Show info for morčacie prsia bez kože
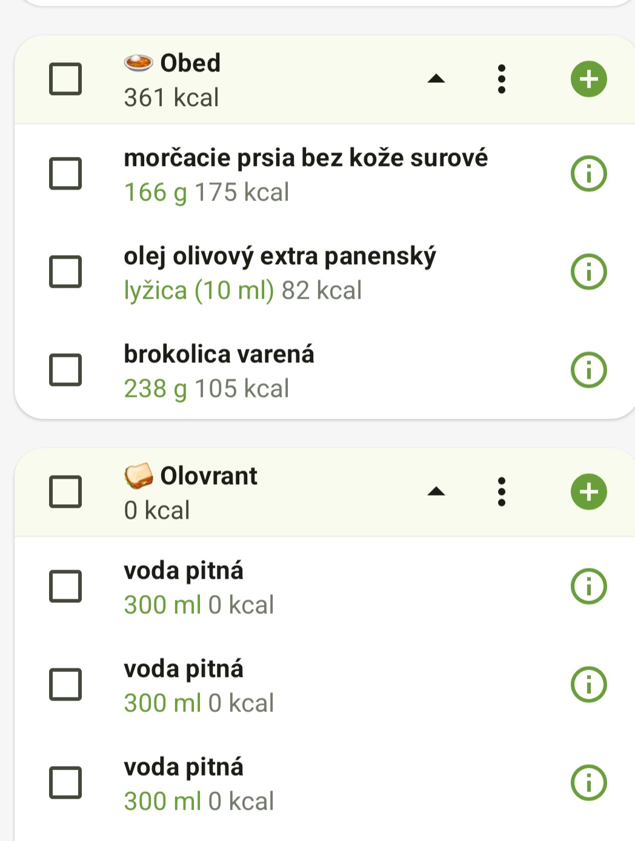This screenshot has height=841, width=635. [x=588, y=174]
